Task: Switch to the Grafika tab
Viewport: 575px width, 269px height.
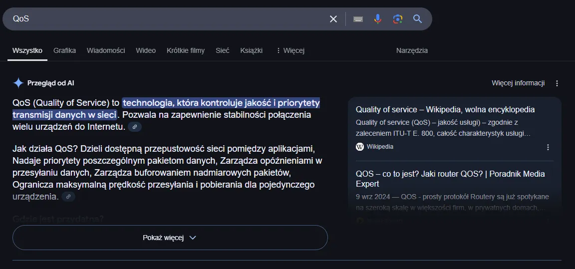Action: pyautogui.click(x=64, y=50)
